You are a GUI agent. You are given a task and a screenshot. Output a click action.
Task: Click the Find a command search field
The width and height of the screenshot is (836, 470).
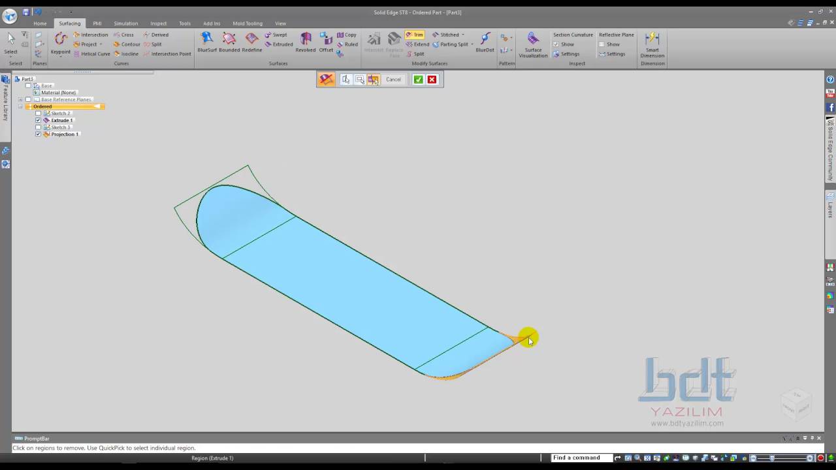coord(581,458)
